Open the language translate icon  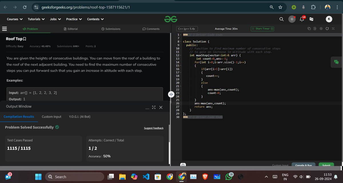click(311, 19)
